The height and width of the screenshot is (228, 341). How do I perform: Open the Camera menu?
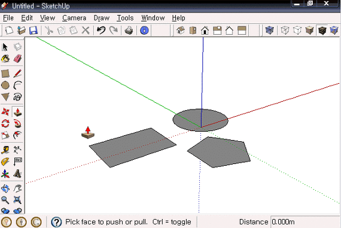click(74, 18)
